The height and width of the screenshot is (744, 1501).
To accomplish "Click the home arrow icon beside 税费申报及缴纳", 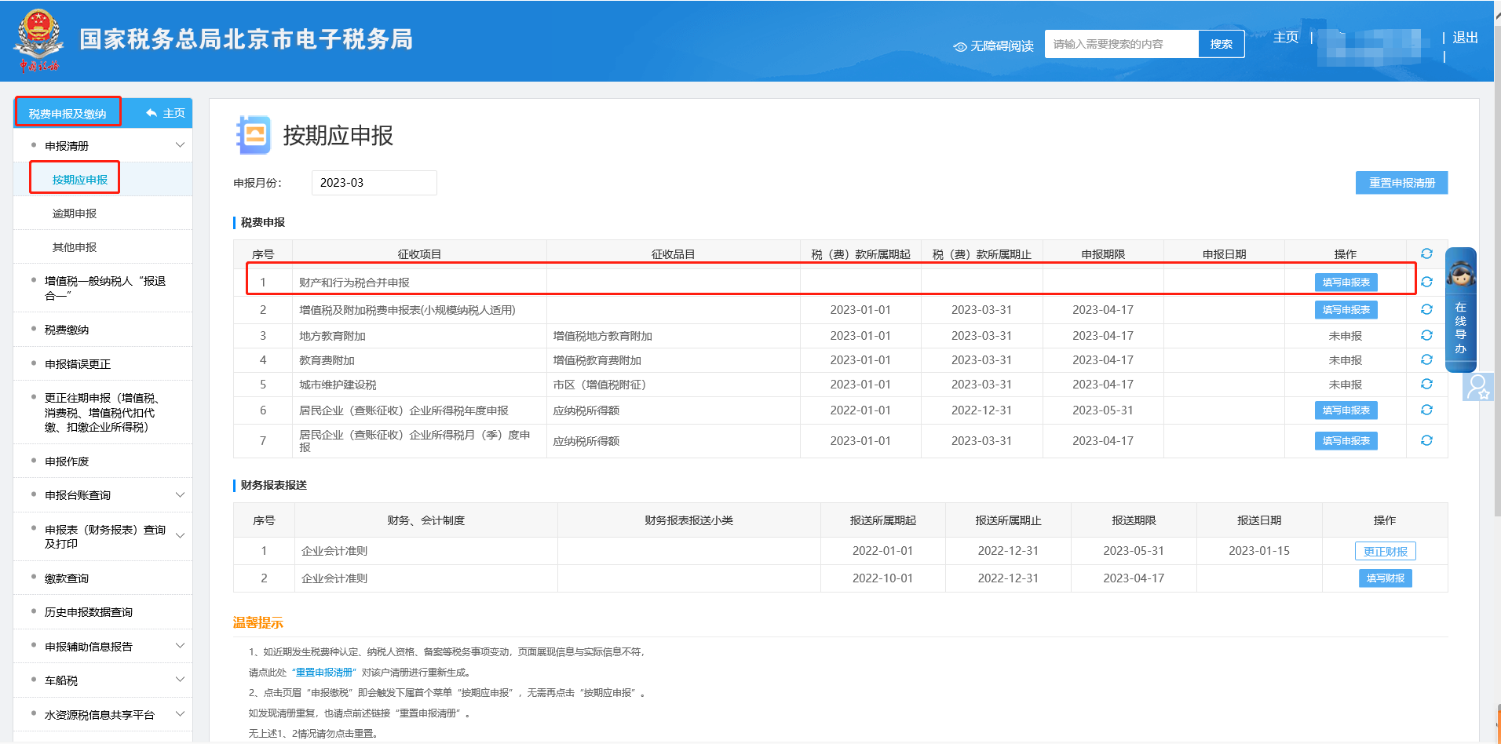I will click(x=152, y=112).
